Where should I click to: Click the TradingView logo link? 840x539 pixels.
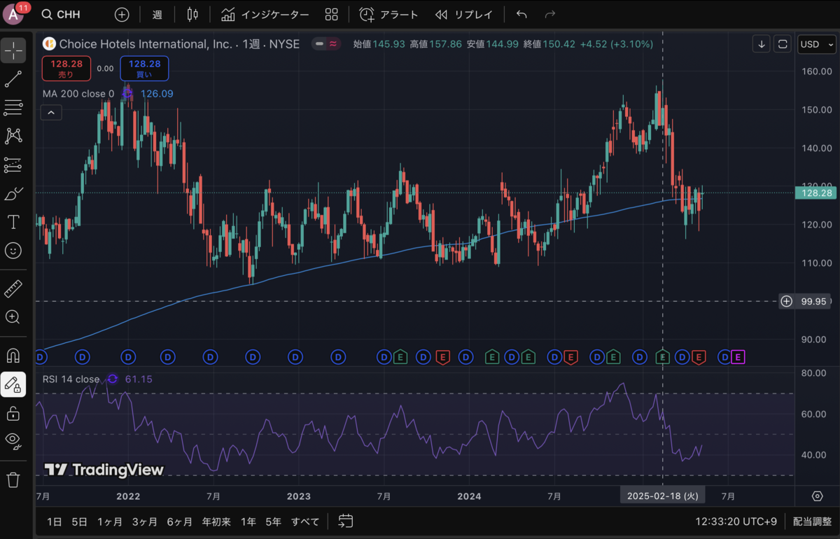tap(104, 470)
